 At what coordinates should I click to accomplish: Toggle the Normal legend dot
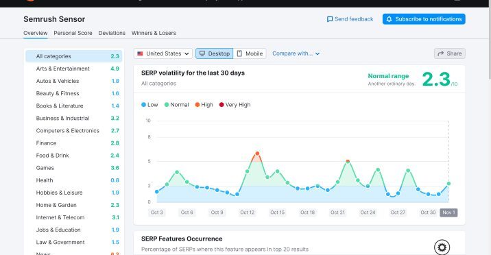[x=167, y=105]
